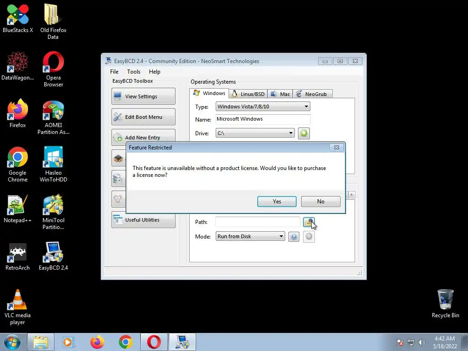Open the Recycle Bin
The image size is (468, 351).
(x=445, y=303)
